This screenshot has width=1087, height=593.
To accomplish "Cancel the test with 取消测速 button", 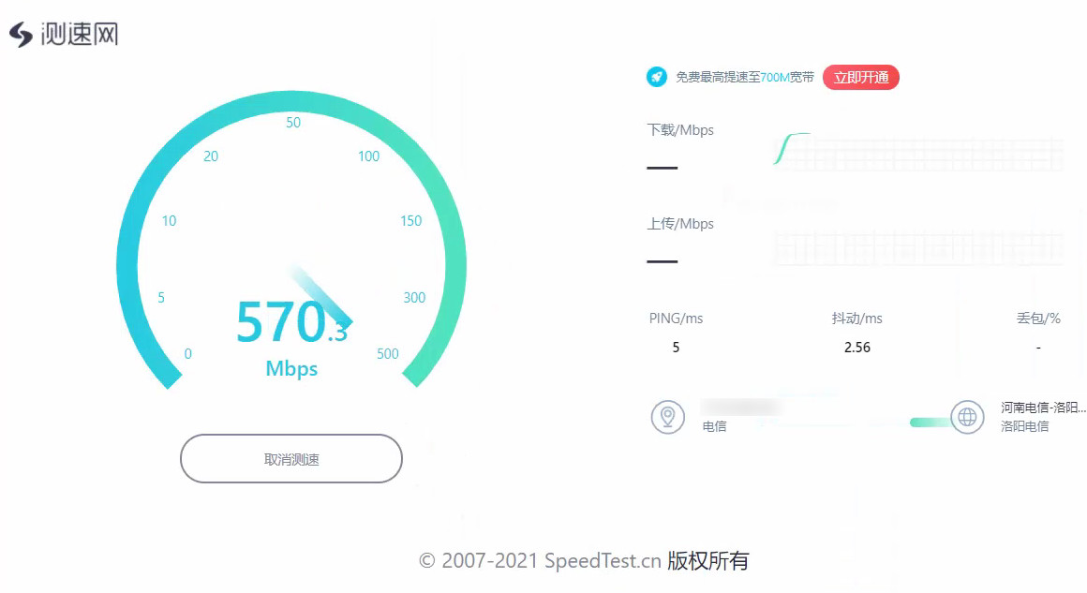I will click(291, 459).
